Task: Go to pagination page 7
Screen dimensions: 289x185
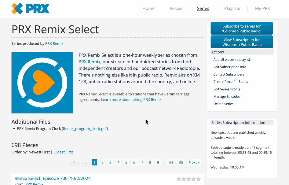Action: (142, 162)
